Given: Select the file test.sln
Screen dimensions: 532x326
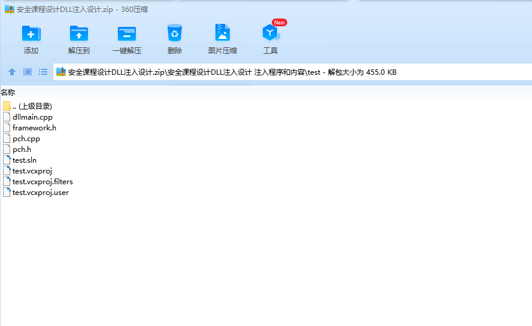Looking at the screenshot, I should click(20, 160).
